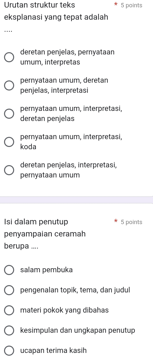
Task: Select the 'kesimpulan dan ungkapan penutup' radio circle
Action: [x=9, y=330]
